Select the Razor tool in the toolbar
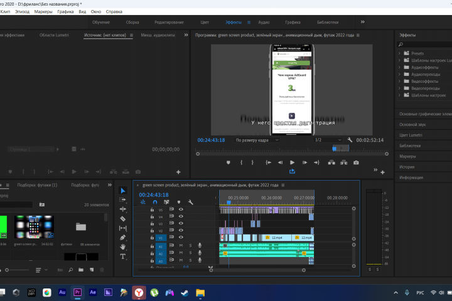Viewport: 452px width, 301px height. [x=123, y=218]
